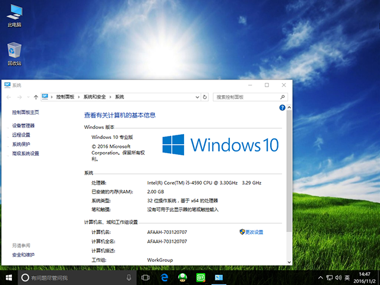Select 系统和安全 in the breadcrumb path
This screenshot has height=285, width=380.
pos(95,97)
